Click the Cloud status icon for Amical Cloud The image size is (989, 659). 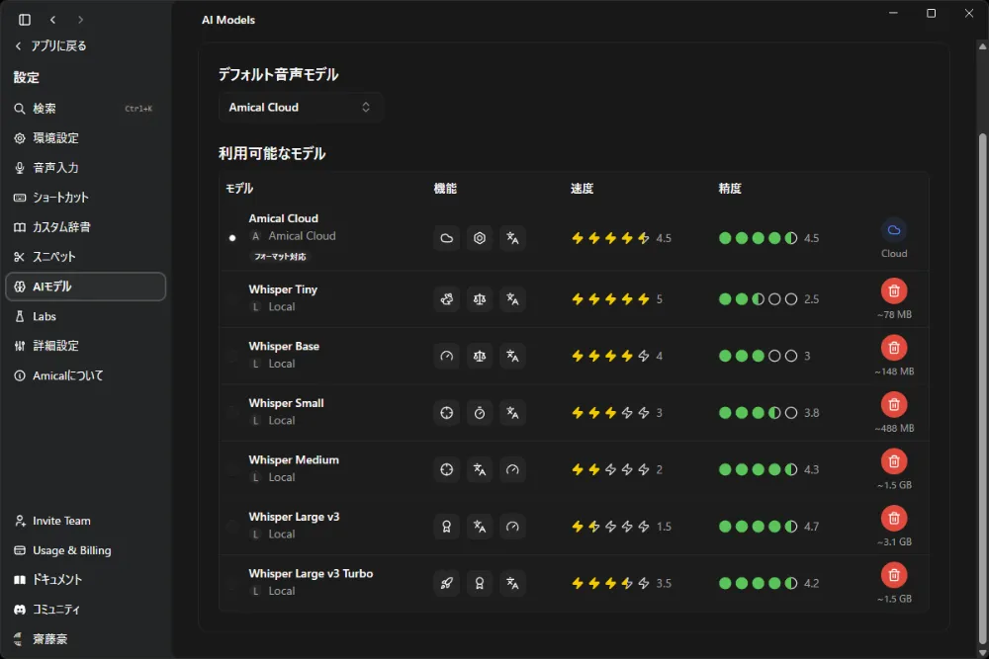(894, 230)
